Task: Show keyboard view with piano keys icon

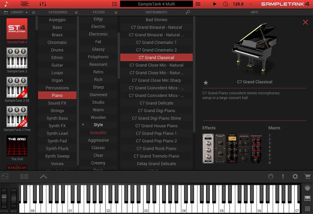Action: (x=307, y=198)
